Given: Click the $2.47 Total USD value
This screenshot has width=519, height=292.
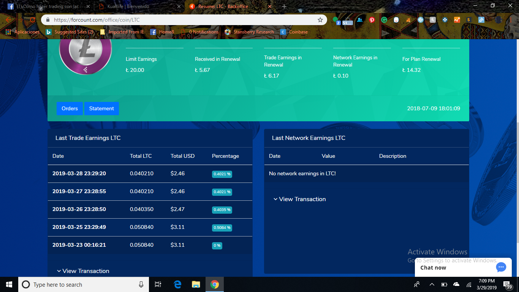Looking at the screenshot, I should tap(177, 209).
